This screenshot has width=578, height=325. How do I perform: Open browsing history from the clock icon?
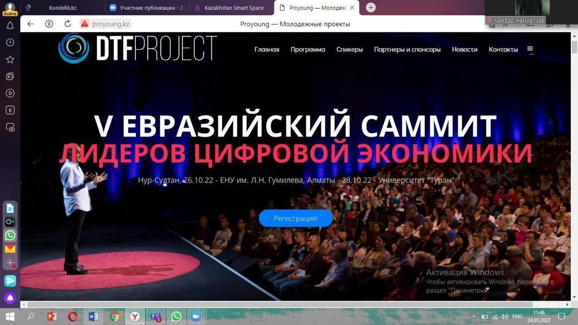(10, 42)
